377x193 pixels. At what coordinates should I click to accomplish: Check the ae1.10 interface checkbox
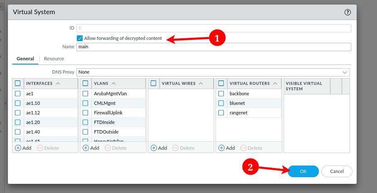(18, 103)
